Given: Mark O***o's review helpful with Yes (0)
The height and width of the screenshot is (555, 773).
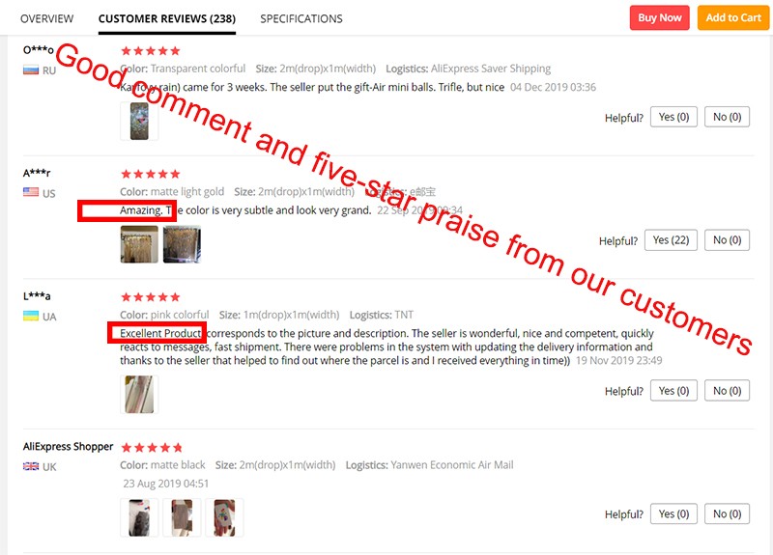Looking at the screenshot, I should point(673,117).
